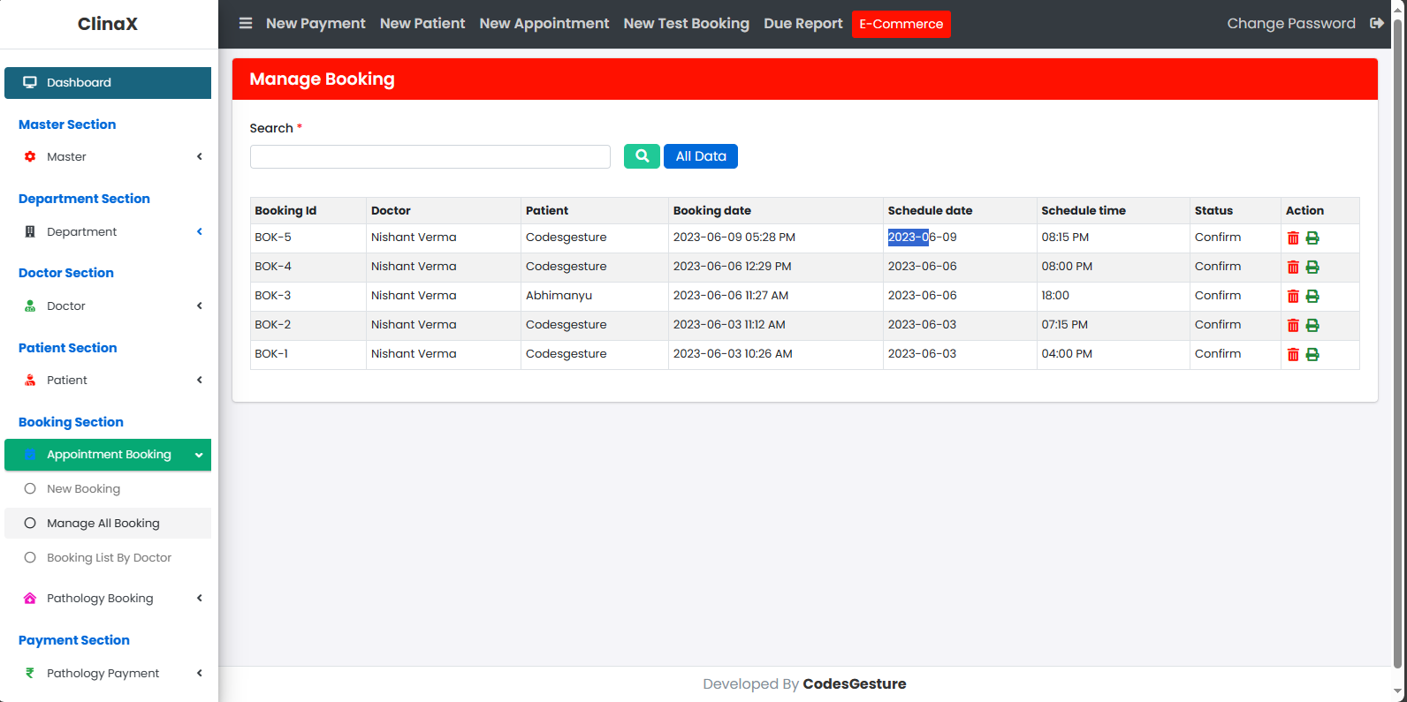The image size is (1407, 702).
Task: Click the logout icon in top bar
Action: (1377, 24)
